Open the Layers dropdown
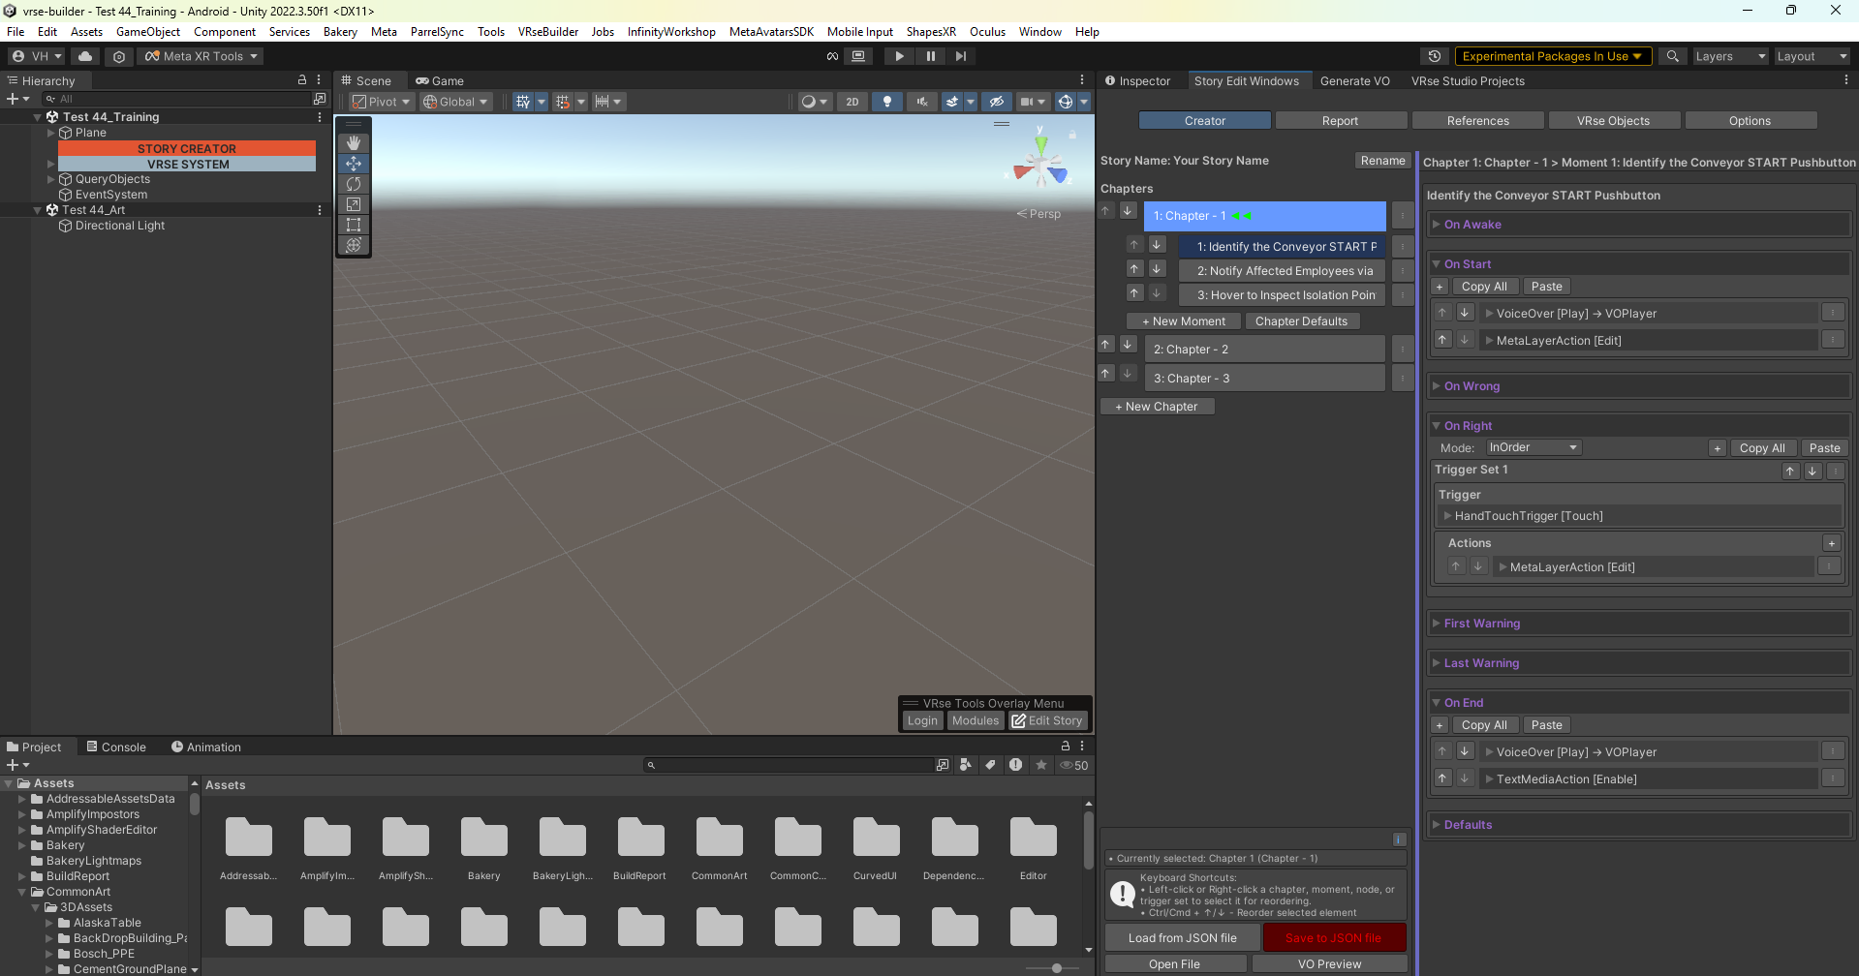1859x976 pixels. click(x=1730, y=56)
